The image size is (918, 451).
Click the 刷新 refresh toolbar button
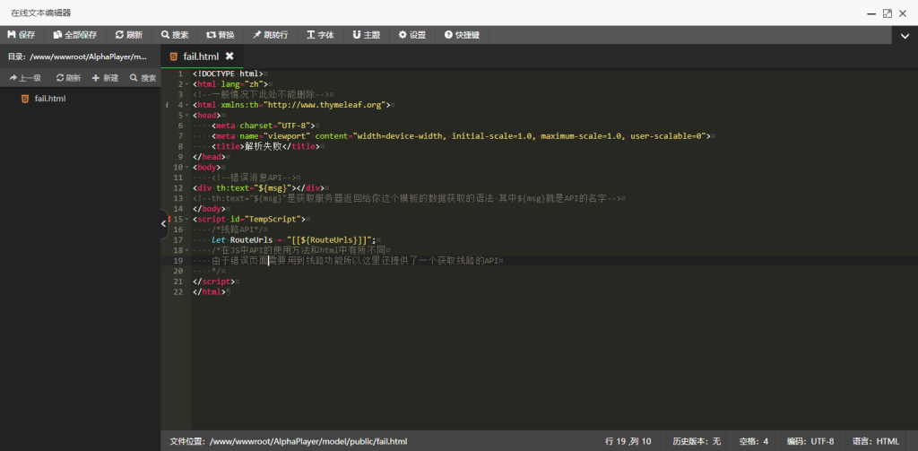pyautogui.click(x=129, y=35)
